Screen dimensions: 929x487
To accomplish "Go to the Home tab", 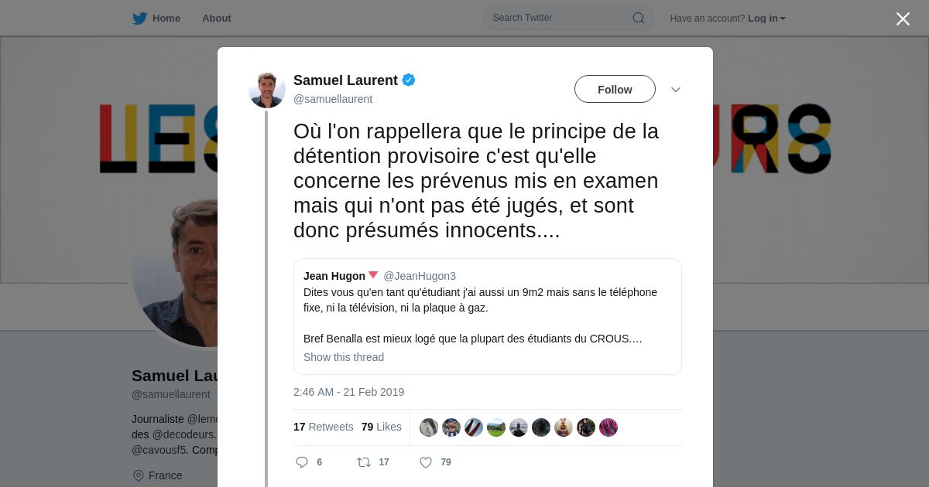I will coord(156,19).
